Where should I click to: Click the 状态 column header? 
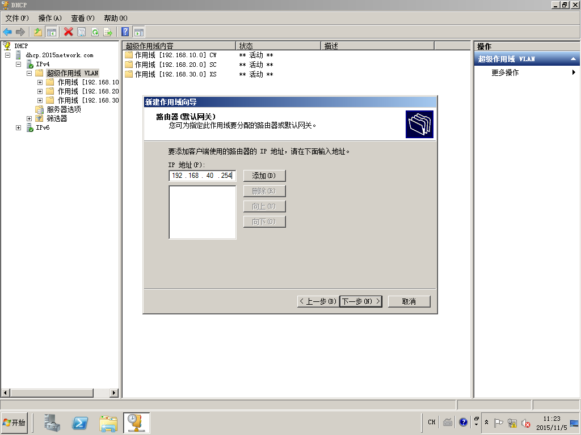pyautogui.click(x=278, y=46)
